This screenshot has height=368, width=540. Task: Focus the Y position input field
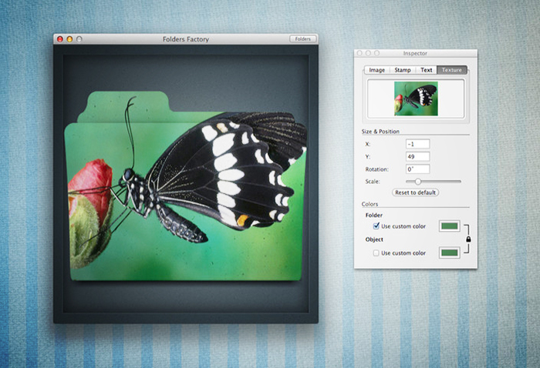click(418, 157)
